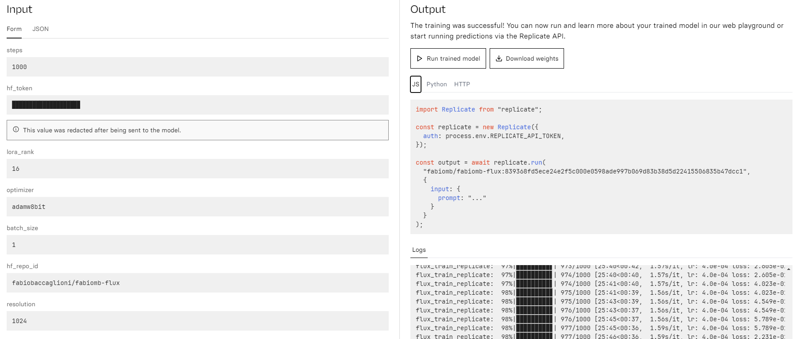This screenshot has width=800, height=339.
Task: Click the redacted hf_token field
Action: (x=197, y=105)
